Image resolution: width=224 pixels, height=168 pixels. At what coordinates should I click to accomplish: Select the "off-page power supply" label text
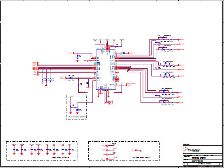(141, 157)
